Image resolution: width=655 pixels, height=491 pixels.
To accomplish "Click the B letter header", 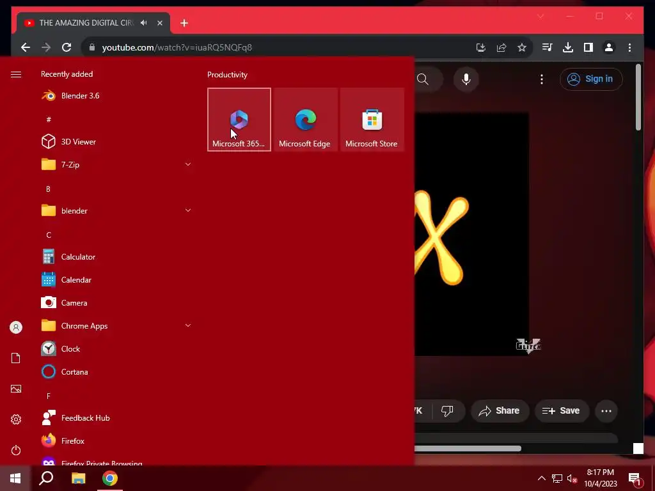I will click(48, 189).
